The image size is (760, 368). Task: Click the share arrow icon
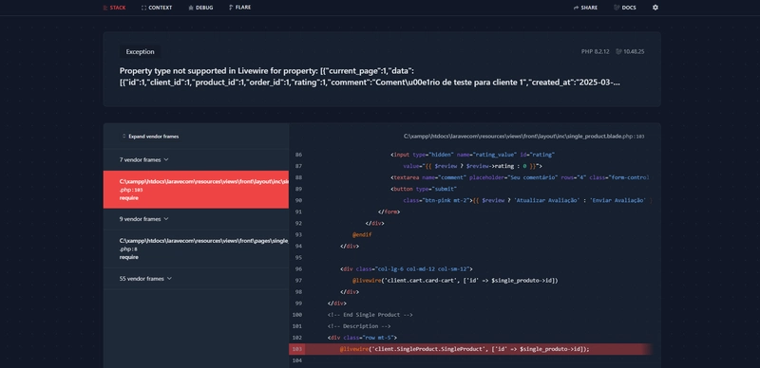pyautogui.click(x=576, y=8)
